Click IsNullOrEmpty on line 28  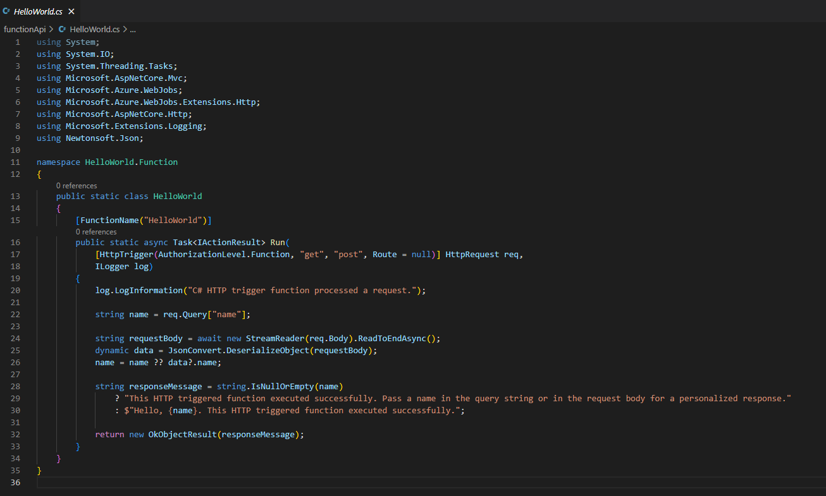coord(284,387)
